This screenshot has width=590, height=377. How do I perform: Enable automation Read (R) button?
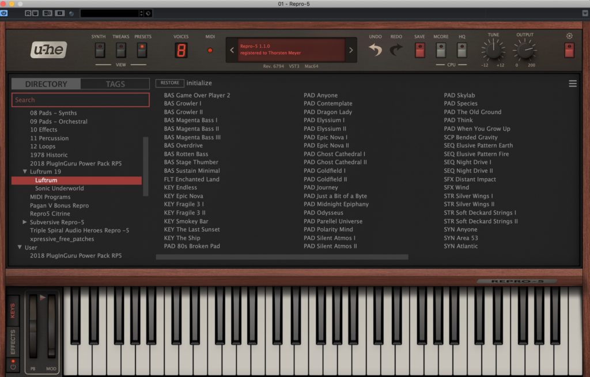tap(28, 13)
